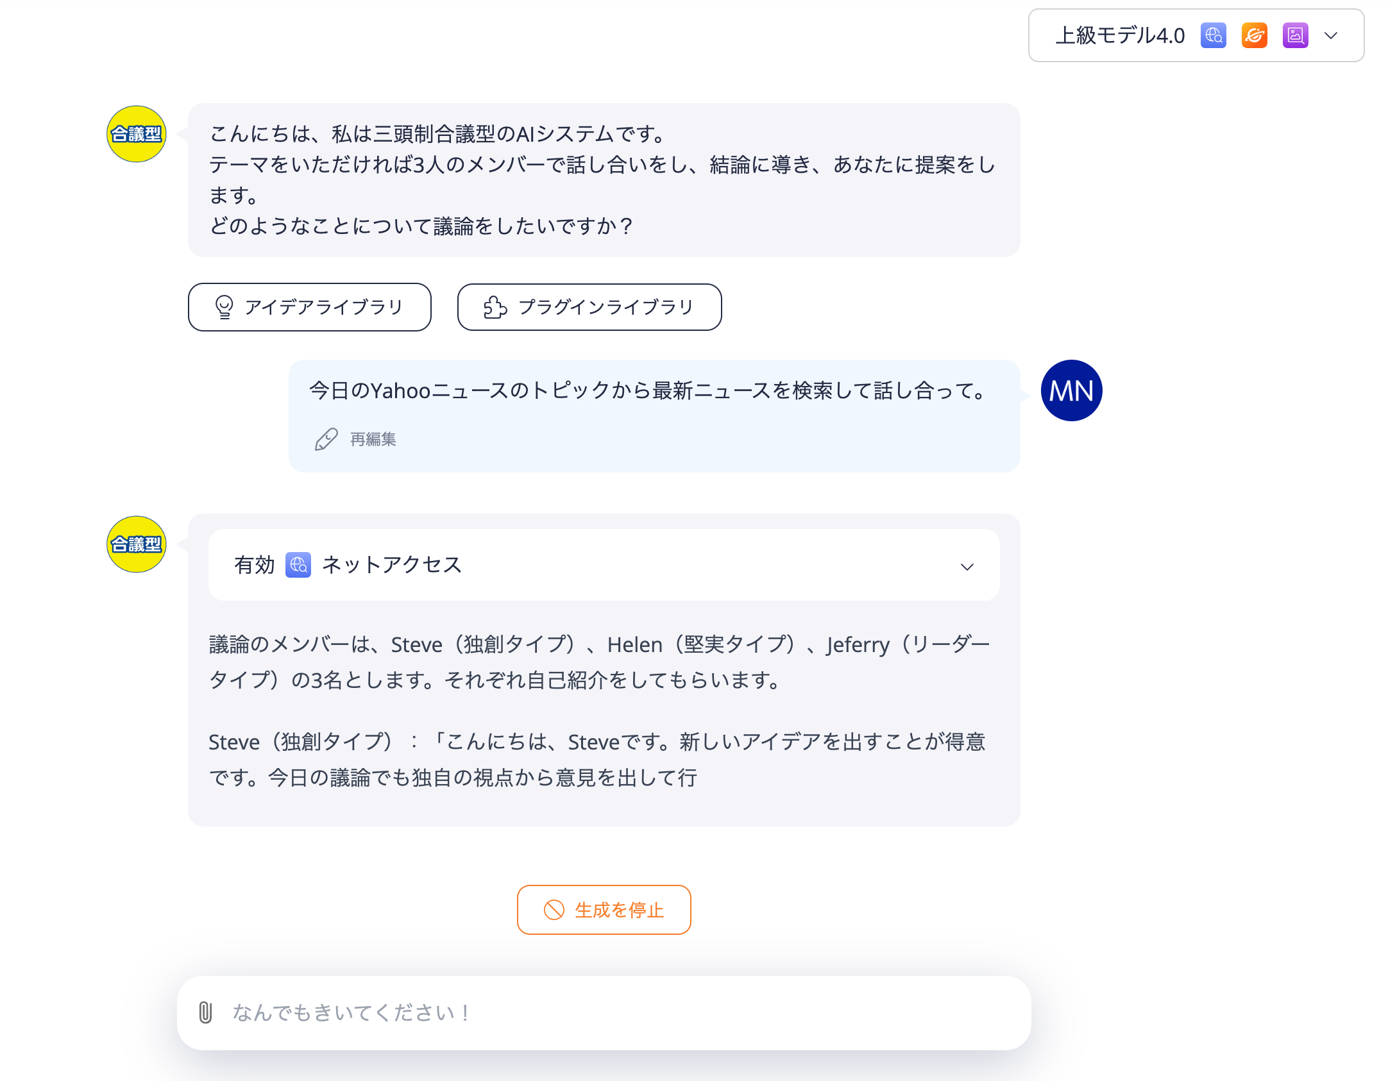Viewport: 1388px width, 1081px height.
Task: Open the model selector dropdown chevron
Action: (x=1330, y=36)
